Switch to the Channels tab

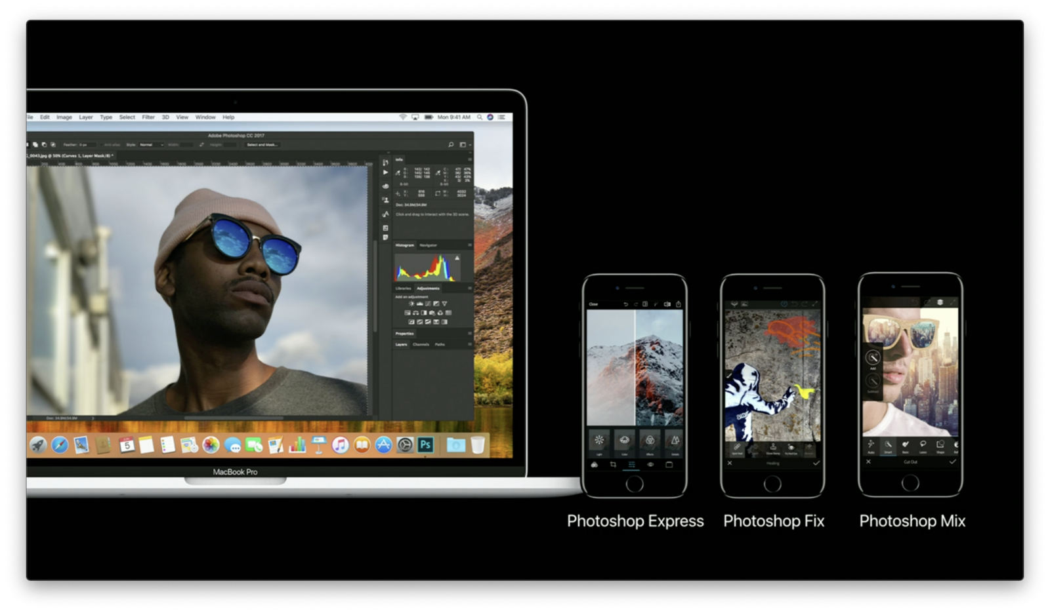point(421,344)
